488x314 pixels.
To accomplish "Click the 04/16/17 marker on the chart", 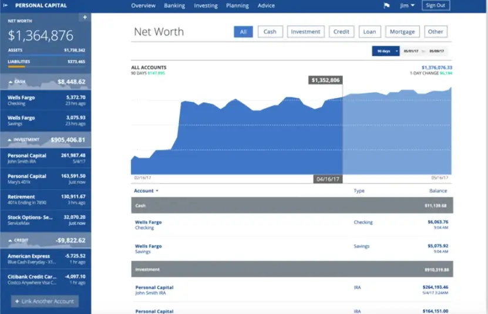I will pyautogui.click(x=329, y=179).
